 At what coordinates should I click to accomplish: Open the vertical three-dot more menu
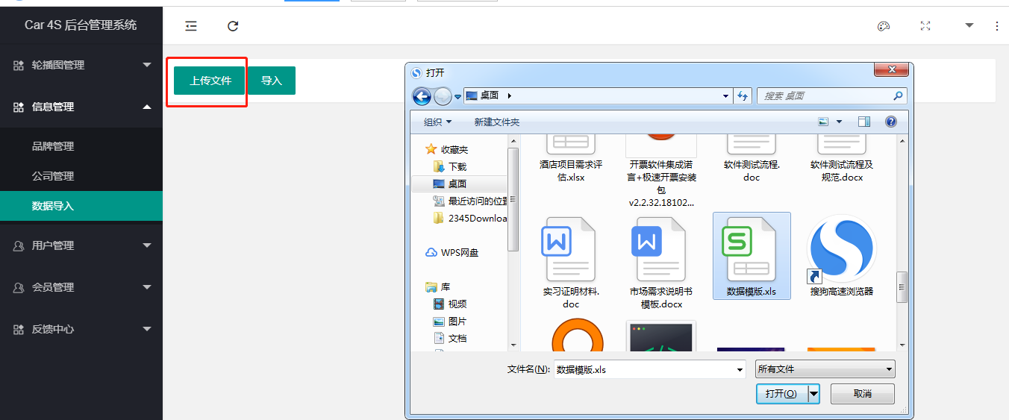pos(997,26)
